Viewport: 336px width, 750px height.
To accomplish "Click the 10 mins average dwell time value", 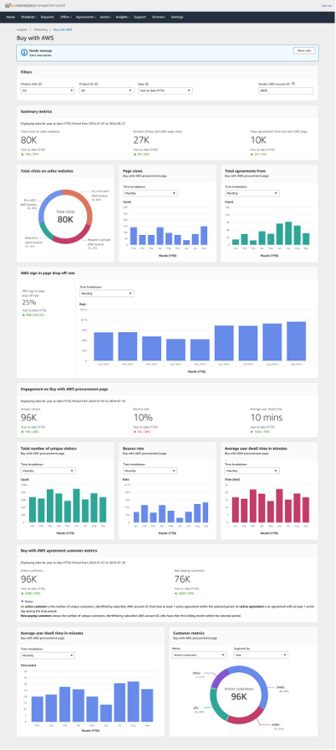I will [266, 418].
